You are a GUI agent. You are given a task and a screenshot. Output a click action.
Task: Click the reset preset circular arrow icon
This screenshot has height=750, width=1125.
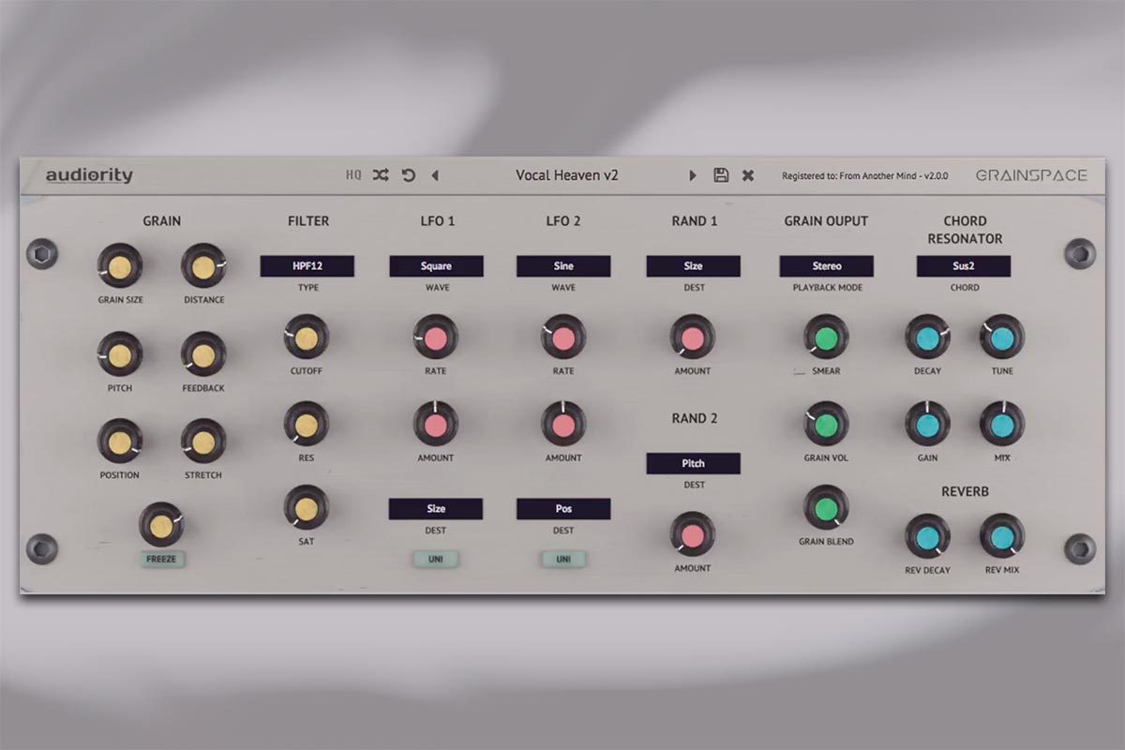point(409,175)
